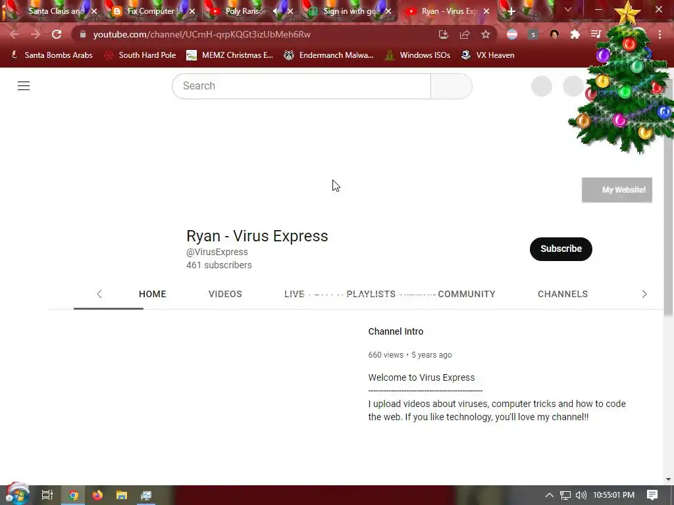Open the media controls music icon

596,34
